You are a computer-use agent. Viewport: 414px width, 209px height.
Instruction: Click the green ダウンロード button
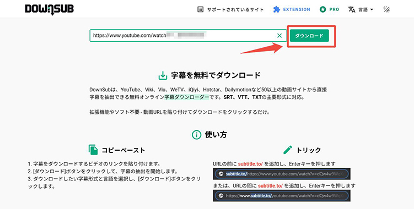309,36
